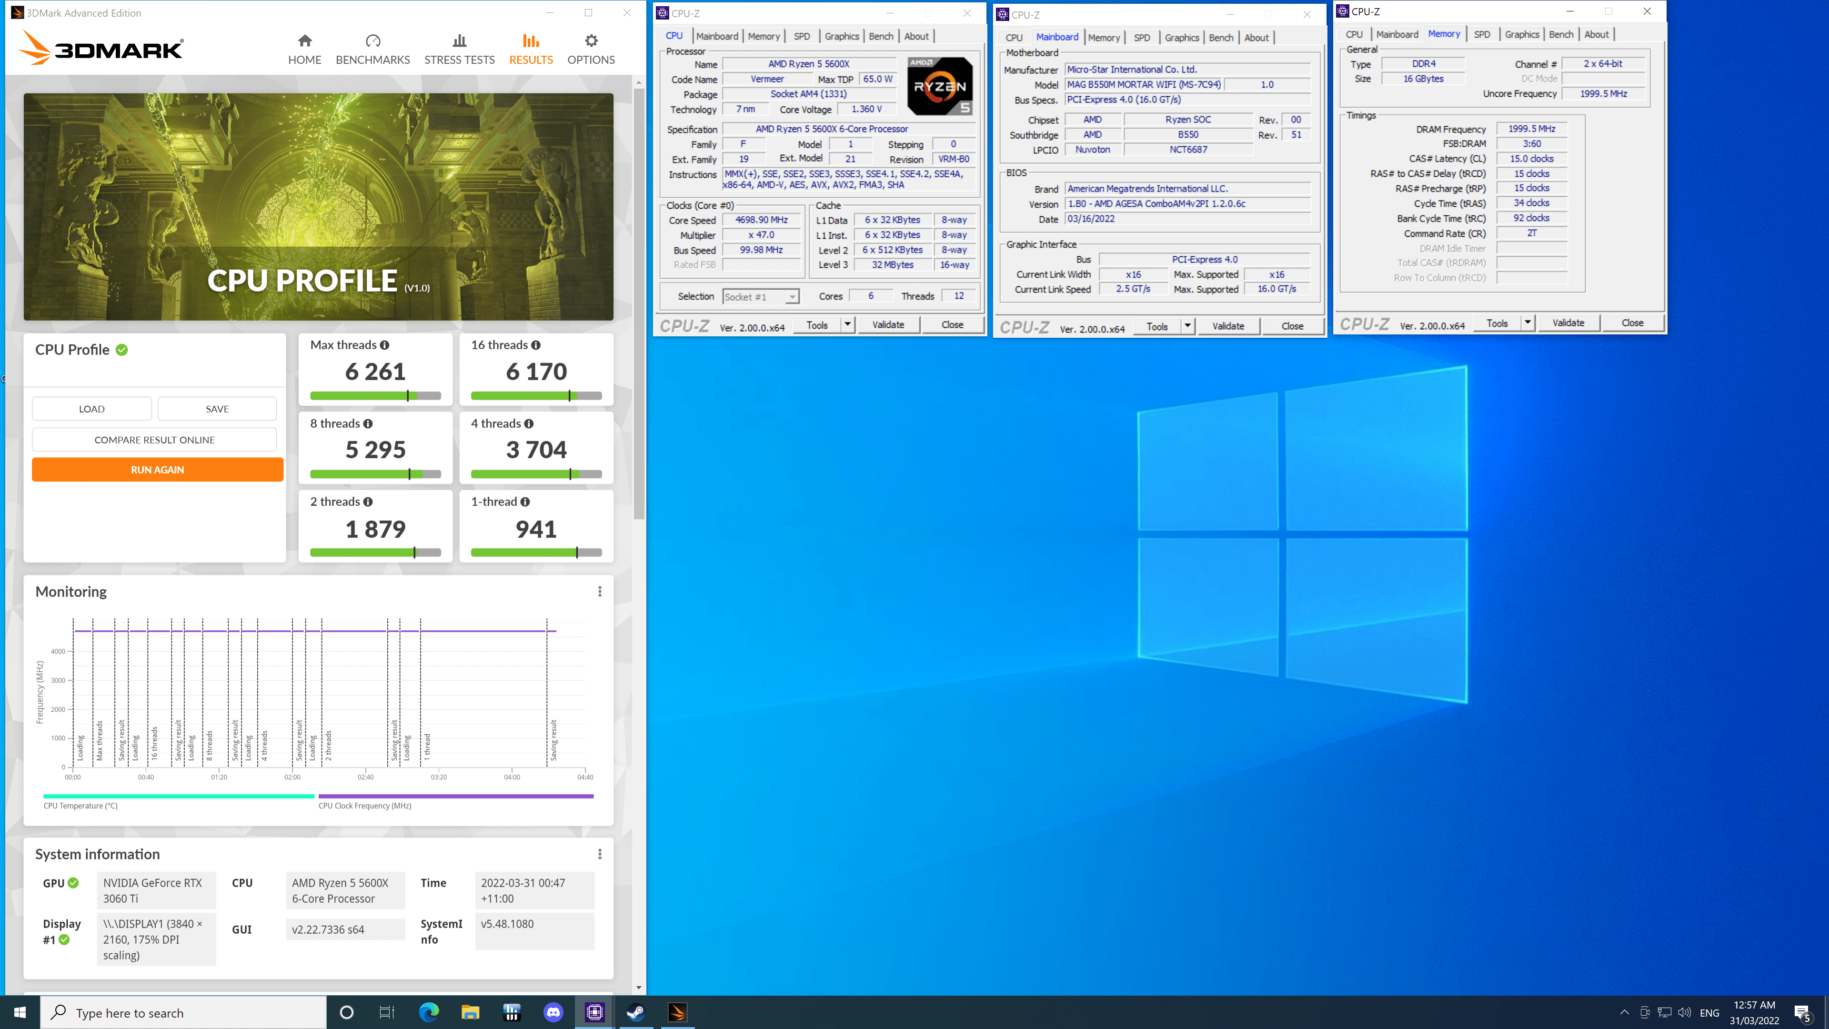Open the BENCHMARKS section in 3DMark
Image resolution: width=1829 pixels, height=1029 pixels.
pyautogui.click(x=373, y=50)
